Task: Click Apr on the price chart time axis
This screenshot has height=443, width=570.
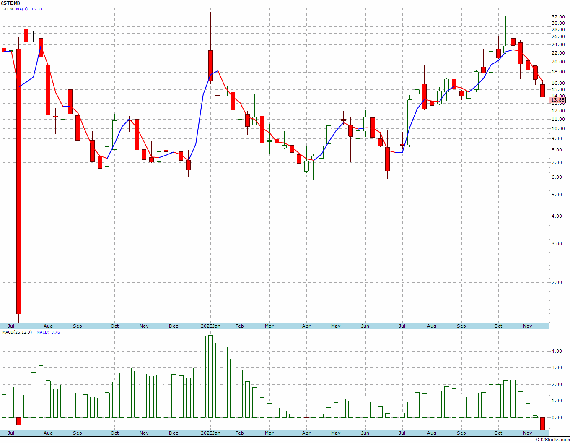Action: 306,326
